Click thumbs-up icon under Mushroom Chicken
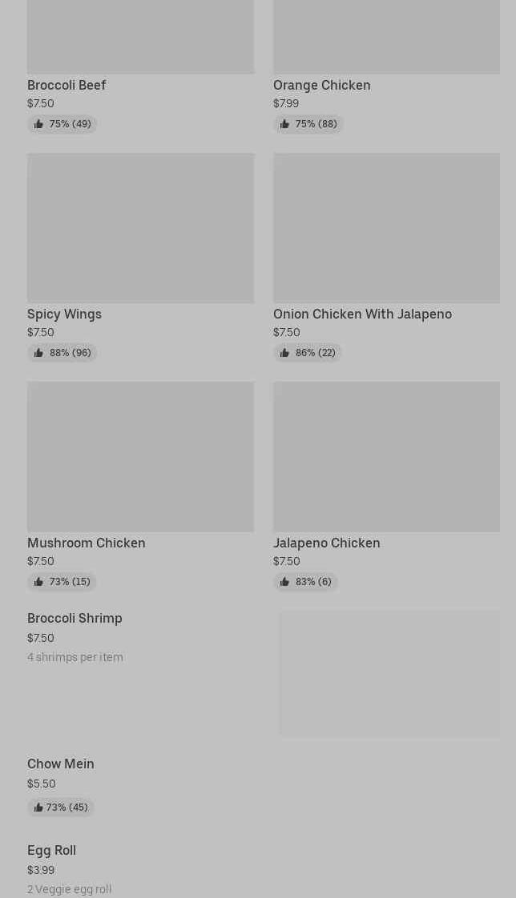 (x=38, y=582)
